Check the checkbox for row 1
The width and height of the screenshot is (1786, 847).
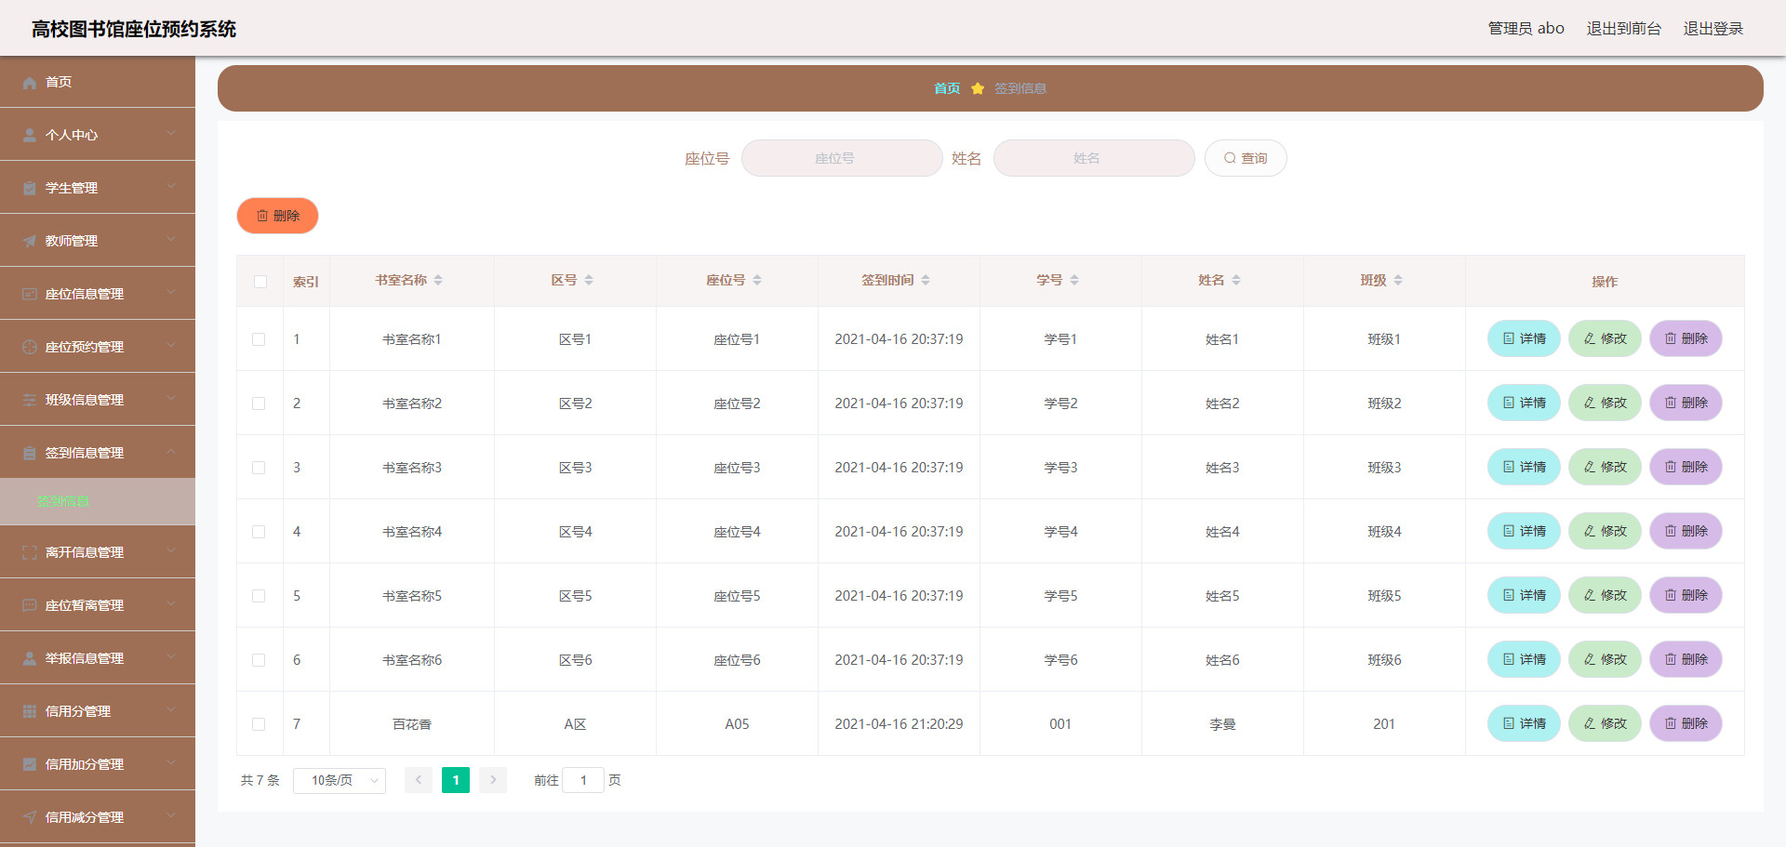[259, 339]
